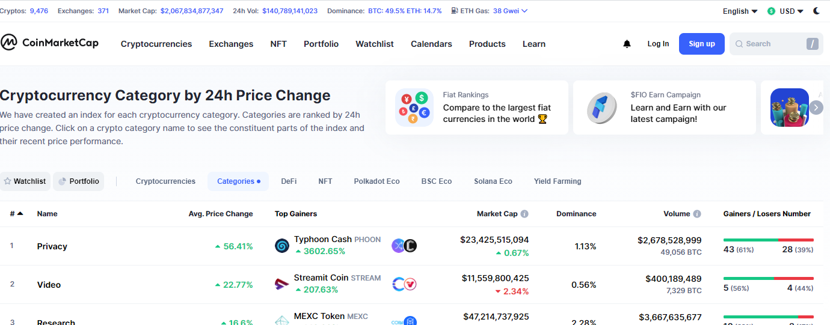Click the Privacy row gainer coin icons

pyautogui.click(x=404, y=246)
